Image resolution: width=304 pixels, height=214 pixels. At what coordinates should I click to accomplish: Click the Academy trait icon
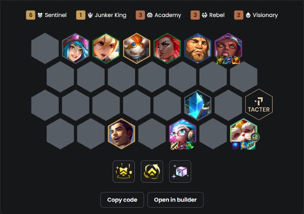pyautogui.click(x=150, y=15)
